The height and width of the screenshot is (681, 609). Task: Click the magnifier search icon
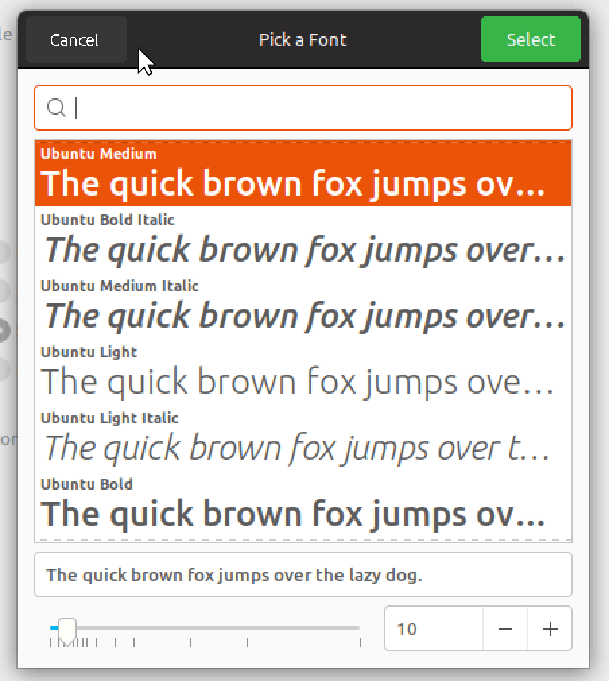[57, 107]
